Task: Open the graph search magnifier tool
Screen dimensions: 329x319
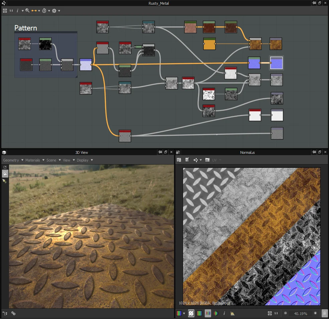Action: (27, 10)
